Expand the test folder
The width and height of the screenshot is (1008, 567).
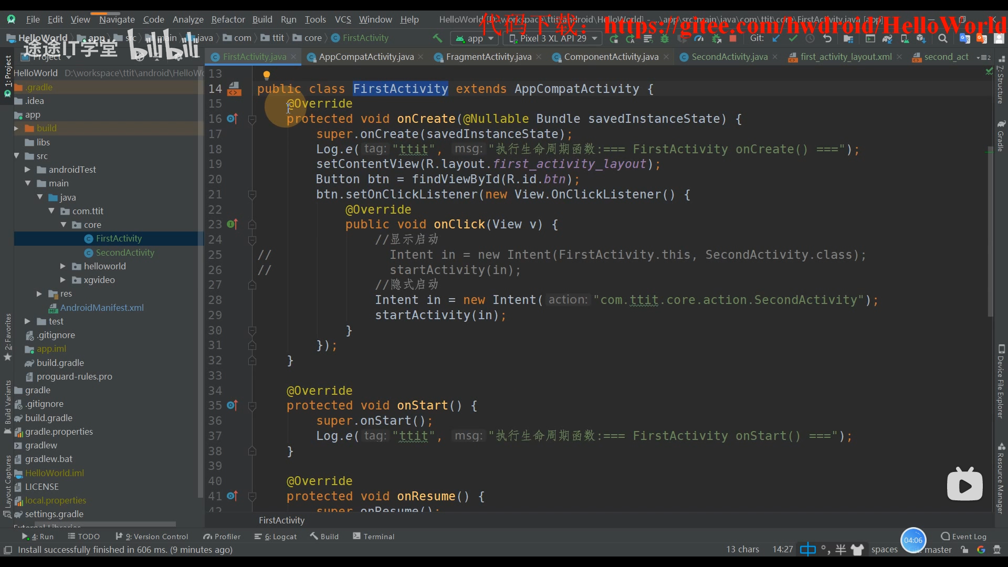click(27, 321)
